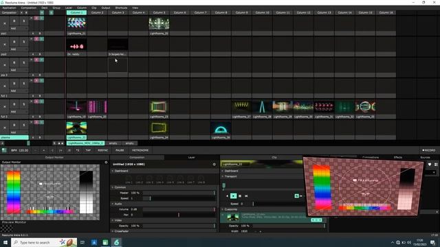Trigger the Column 1 header
Screen dimensions: 440x247
(x=76, y=12)
